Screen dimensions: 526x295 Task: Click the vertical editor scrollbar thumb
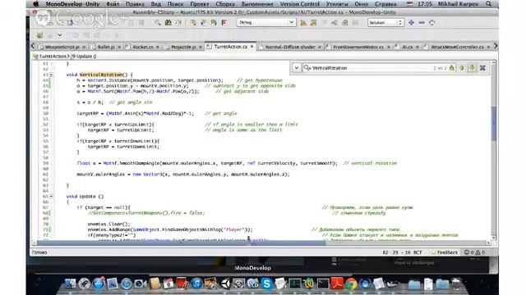pyautogui.click(x=493, y=123)
